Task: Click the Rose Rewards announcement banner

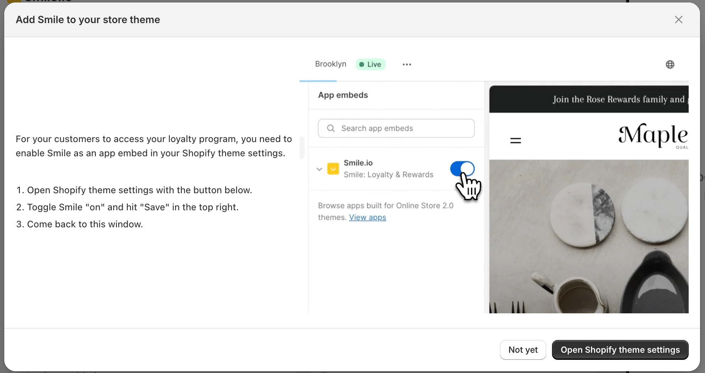Action: click(589, 99)
